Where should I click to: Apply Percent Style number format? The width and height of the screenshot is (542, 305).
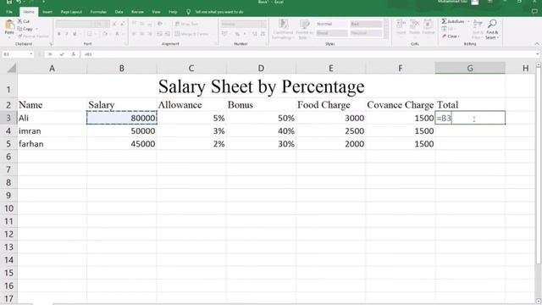(237, 34)
